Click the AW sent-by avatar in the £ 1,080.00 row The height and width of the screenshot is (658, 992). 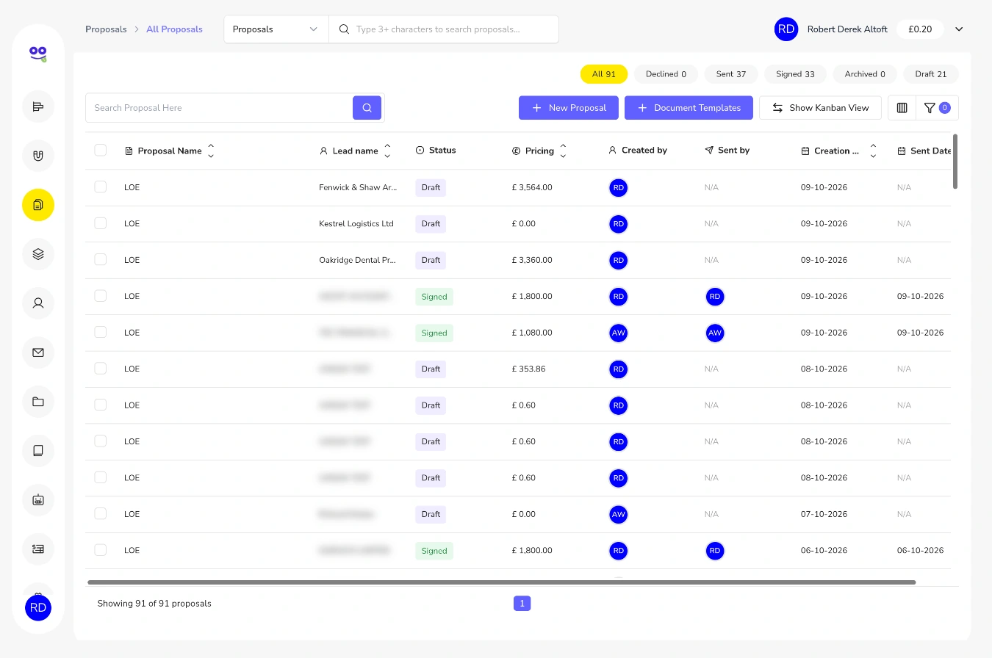[715, 333]
